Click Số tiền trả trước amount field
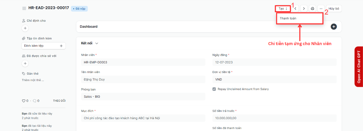Image resolution: width=363 pixels, height=131 pixels. pyautogui.click(x=274, y=118)
